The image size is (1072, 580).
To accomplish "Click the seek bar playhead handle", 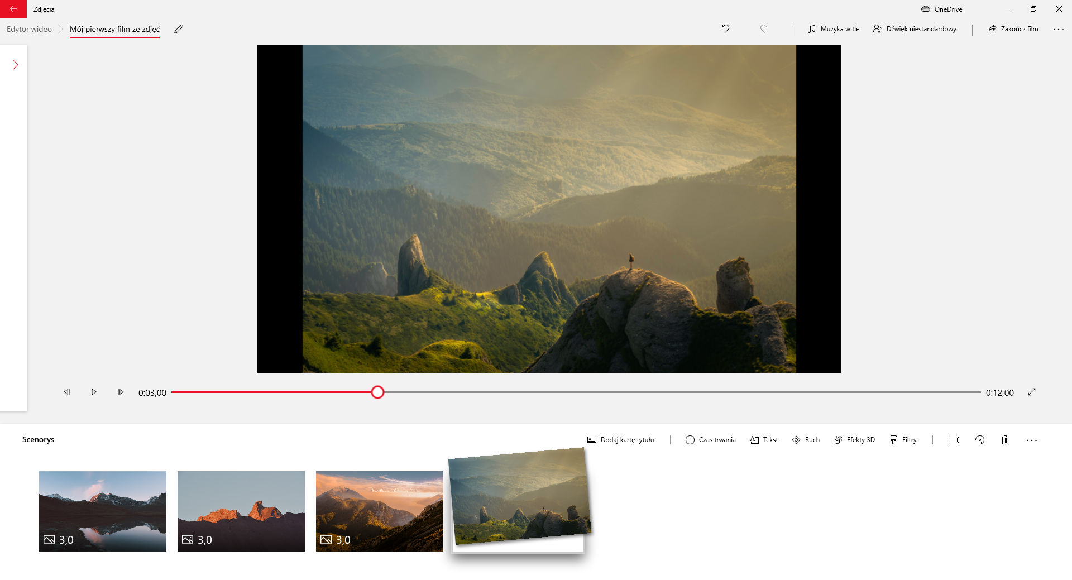I will (x=377, y=392).
